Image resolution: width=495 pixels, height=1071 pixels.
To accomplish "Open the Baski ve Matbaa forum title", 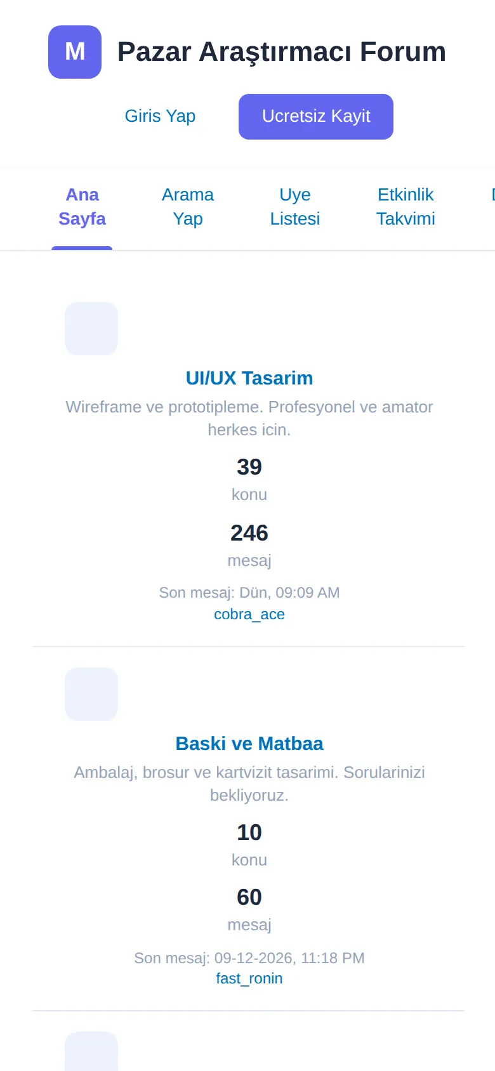I will [249, 744].
